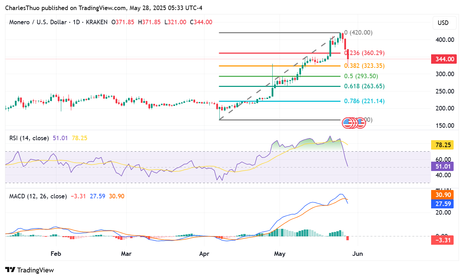This screenshot has width=464, height=279.
Task: Select the MACD (12, 26, close) indicator title
Action: [x=38, y=196]
